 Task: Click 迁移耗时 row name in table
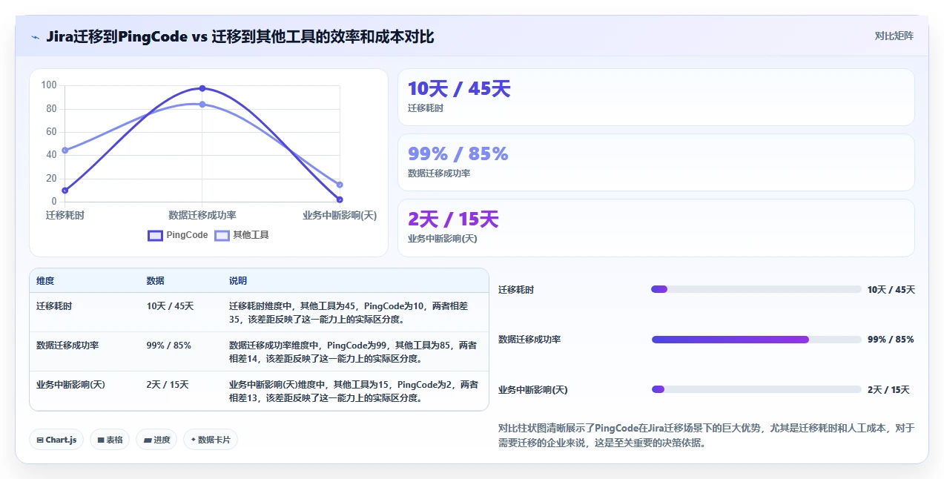point(54,305)
